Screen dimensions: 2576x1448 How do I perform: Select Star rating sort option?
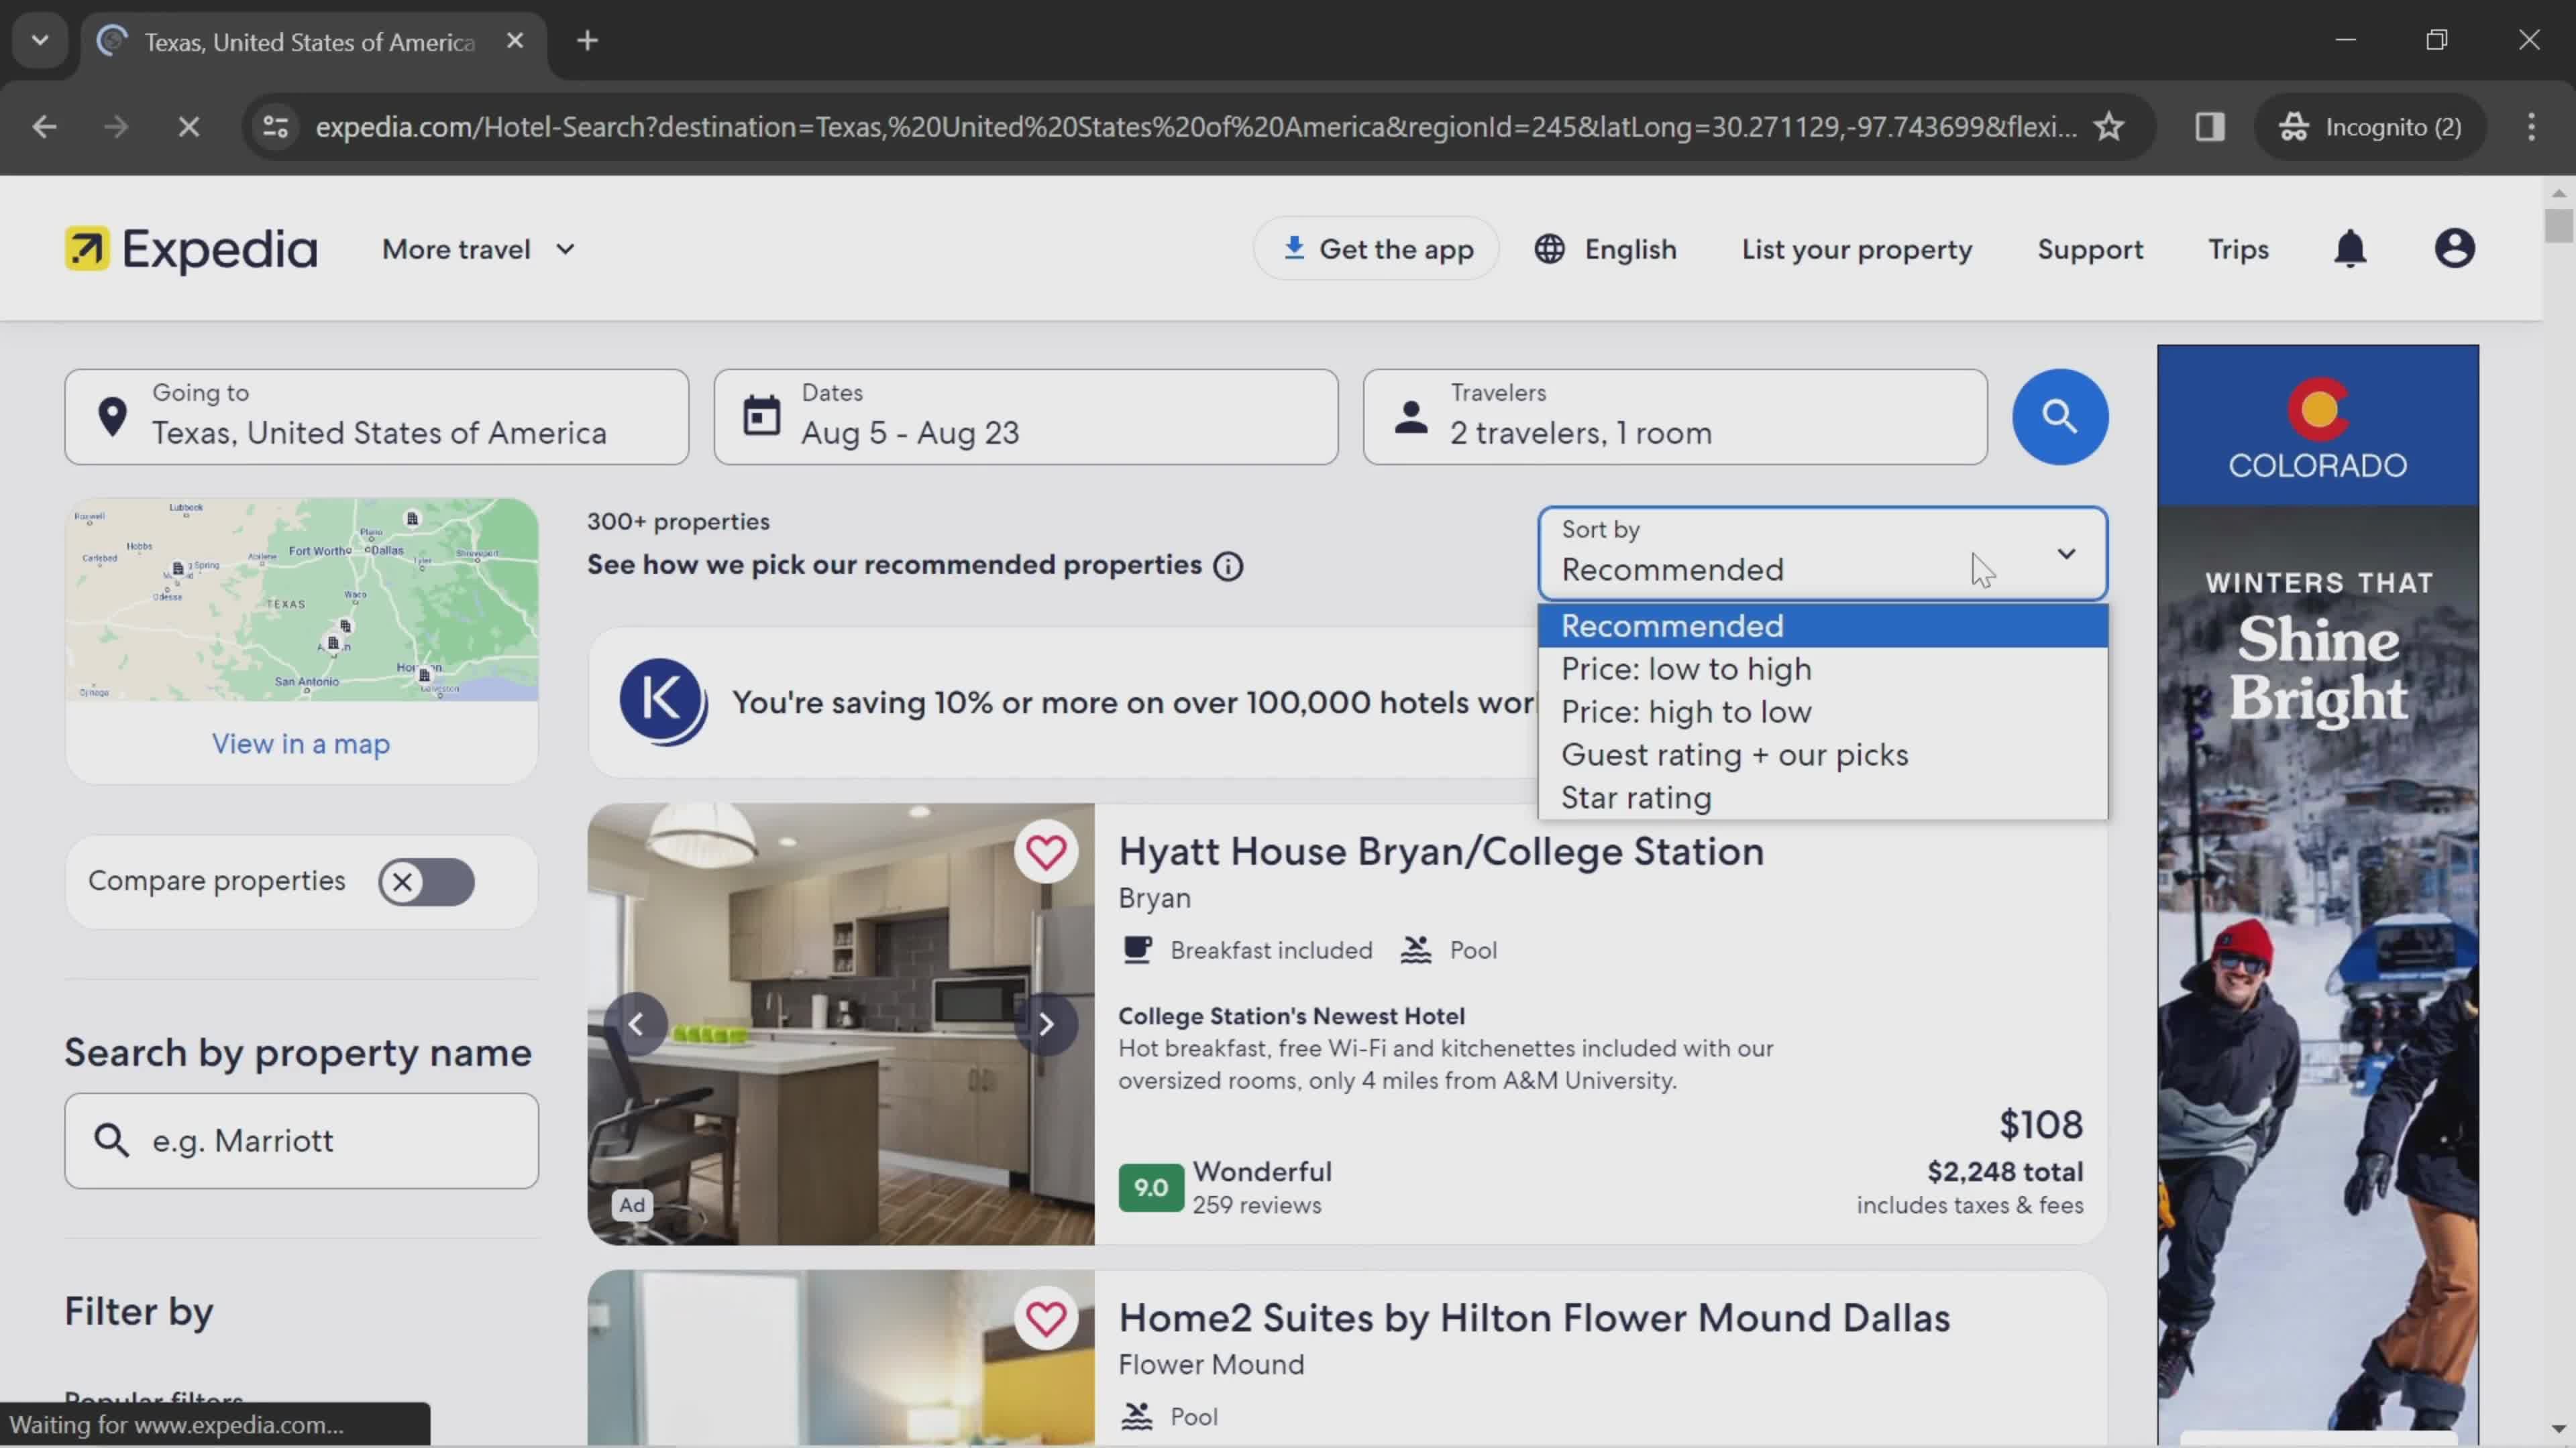pyautogui.click(x=1823, y=798)
